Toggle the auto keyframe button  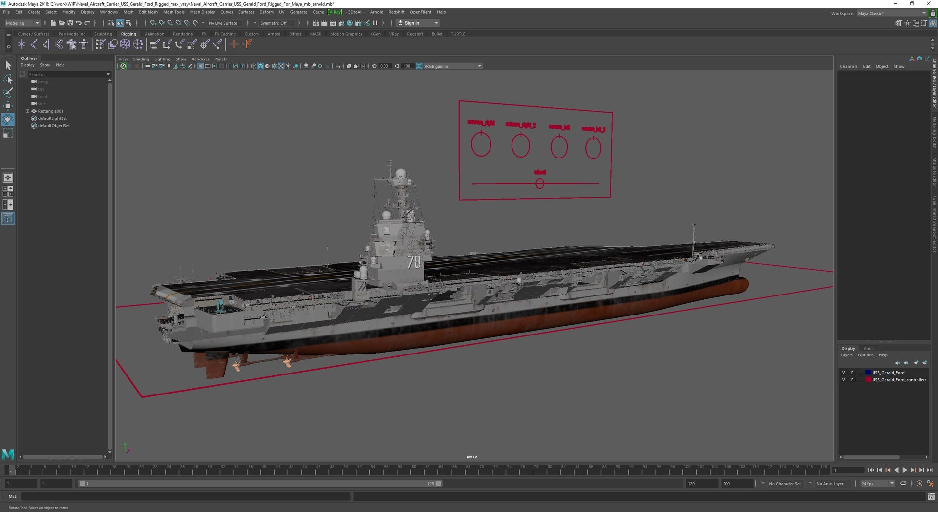[x=919, y=484]
